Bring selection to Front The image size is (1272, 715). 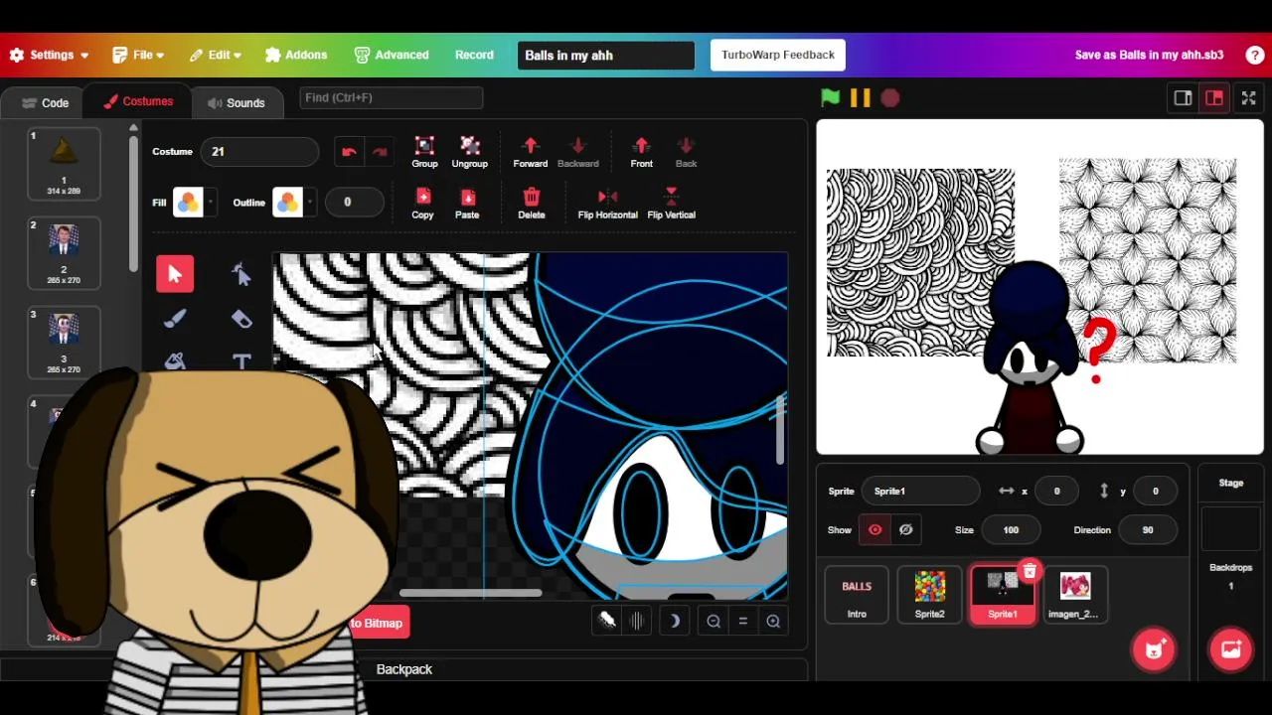pyautogui.click(x=641, y=152)
